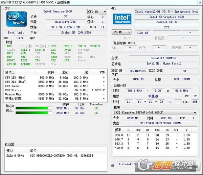Screen dimensions: 203x175
Task: Click the SATA 6 Gb/s interface entry
Action: (x=15, y=156)
